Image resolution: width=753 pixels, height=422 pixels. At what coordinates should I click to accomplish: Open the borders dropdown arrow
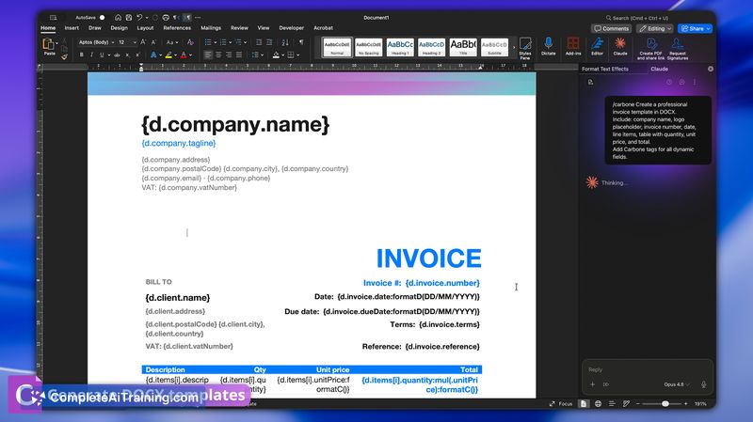tap(297, 55)
